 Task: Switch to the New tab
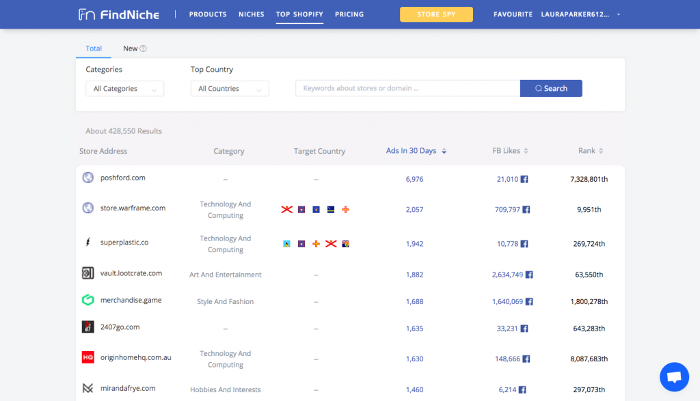131,49
